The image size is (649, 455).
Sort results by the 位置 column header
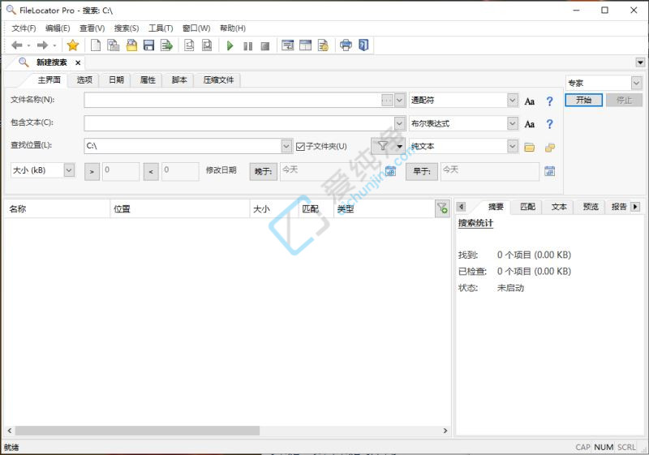(179, 208)
